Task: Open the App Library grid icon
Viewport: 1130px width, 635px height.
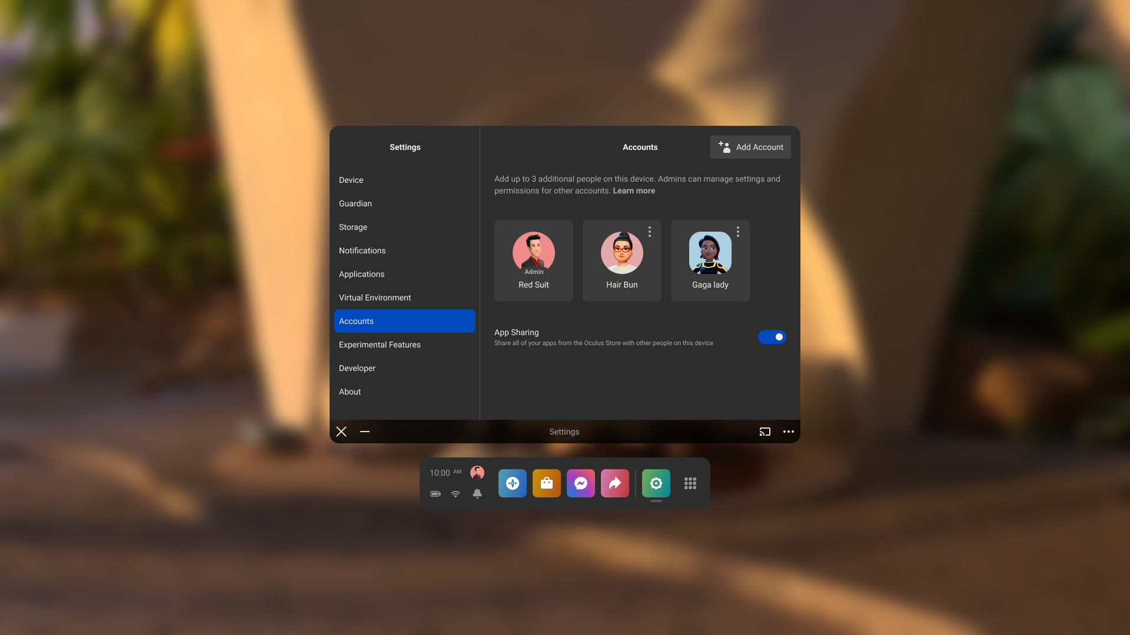Action: point(690,483)
